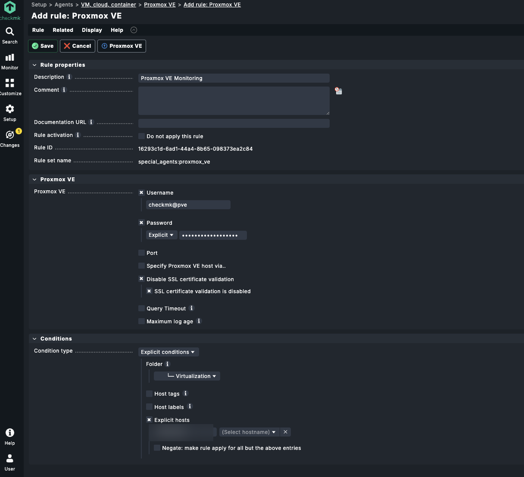Click the Proxmox VE toolbar button
The height and width of the screenshot is (477, 524).
click(x=122, y=46)
